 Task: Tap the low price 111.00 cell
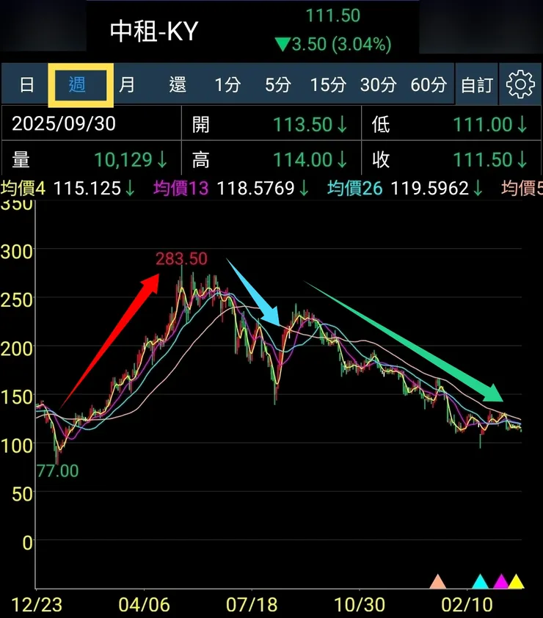[451, 124]
